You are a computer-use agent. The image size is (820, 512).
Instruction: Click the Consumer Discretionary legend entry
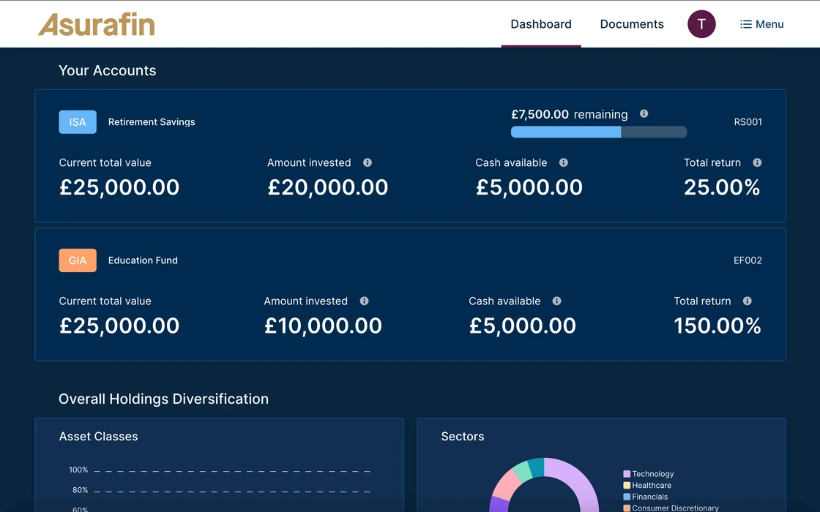(671, 508)
